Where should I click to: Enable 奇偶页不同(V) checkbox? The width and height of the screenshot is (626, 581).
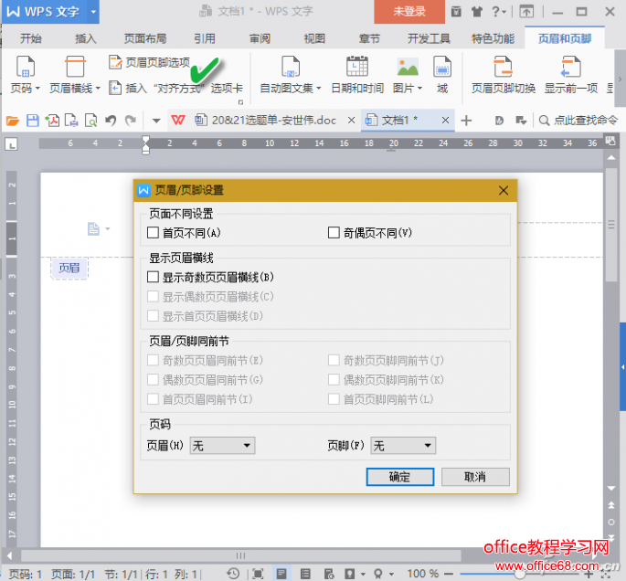334,233
